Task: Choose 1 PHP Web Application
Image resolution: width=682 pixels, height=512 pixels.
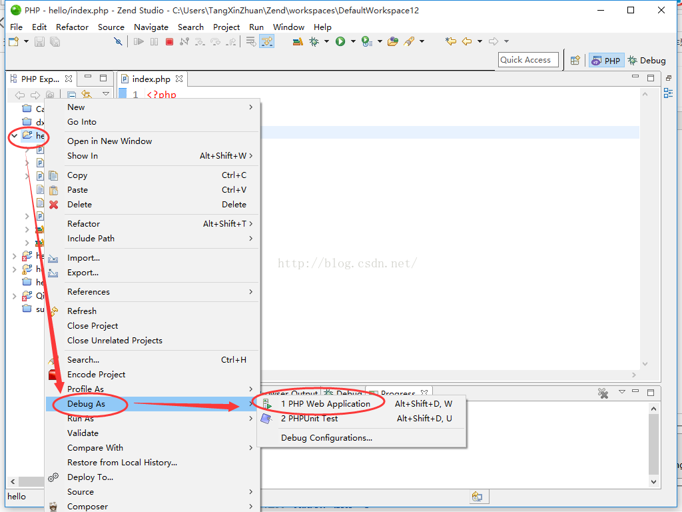Action: [x=362, y=404]
